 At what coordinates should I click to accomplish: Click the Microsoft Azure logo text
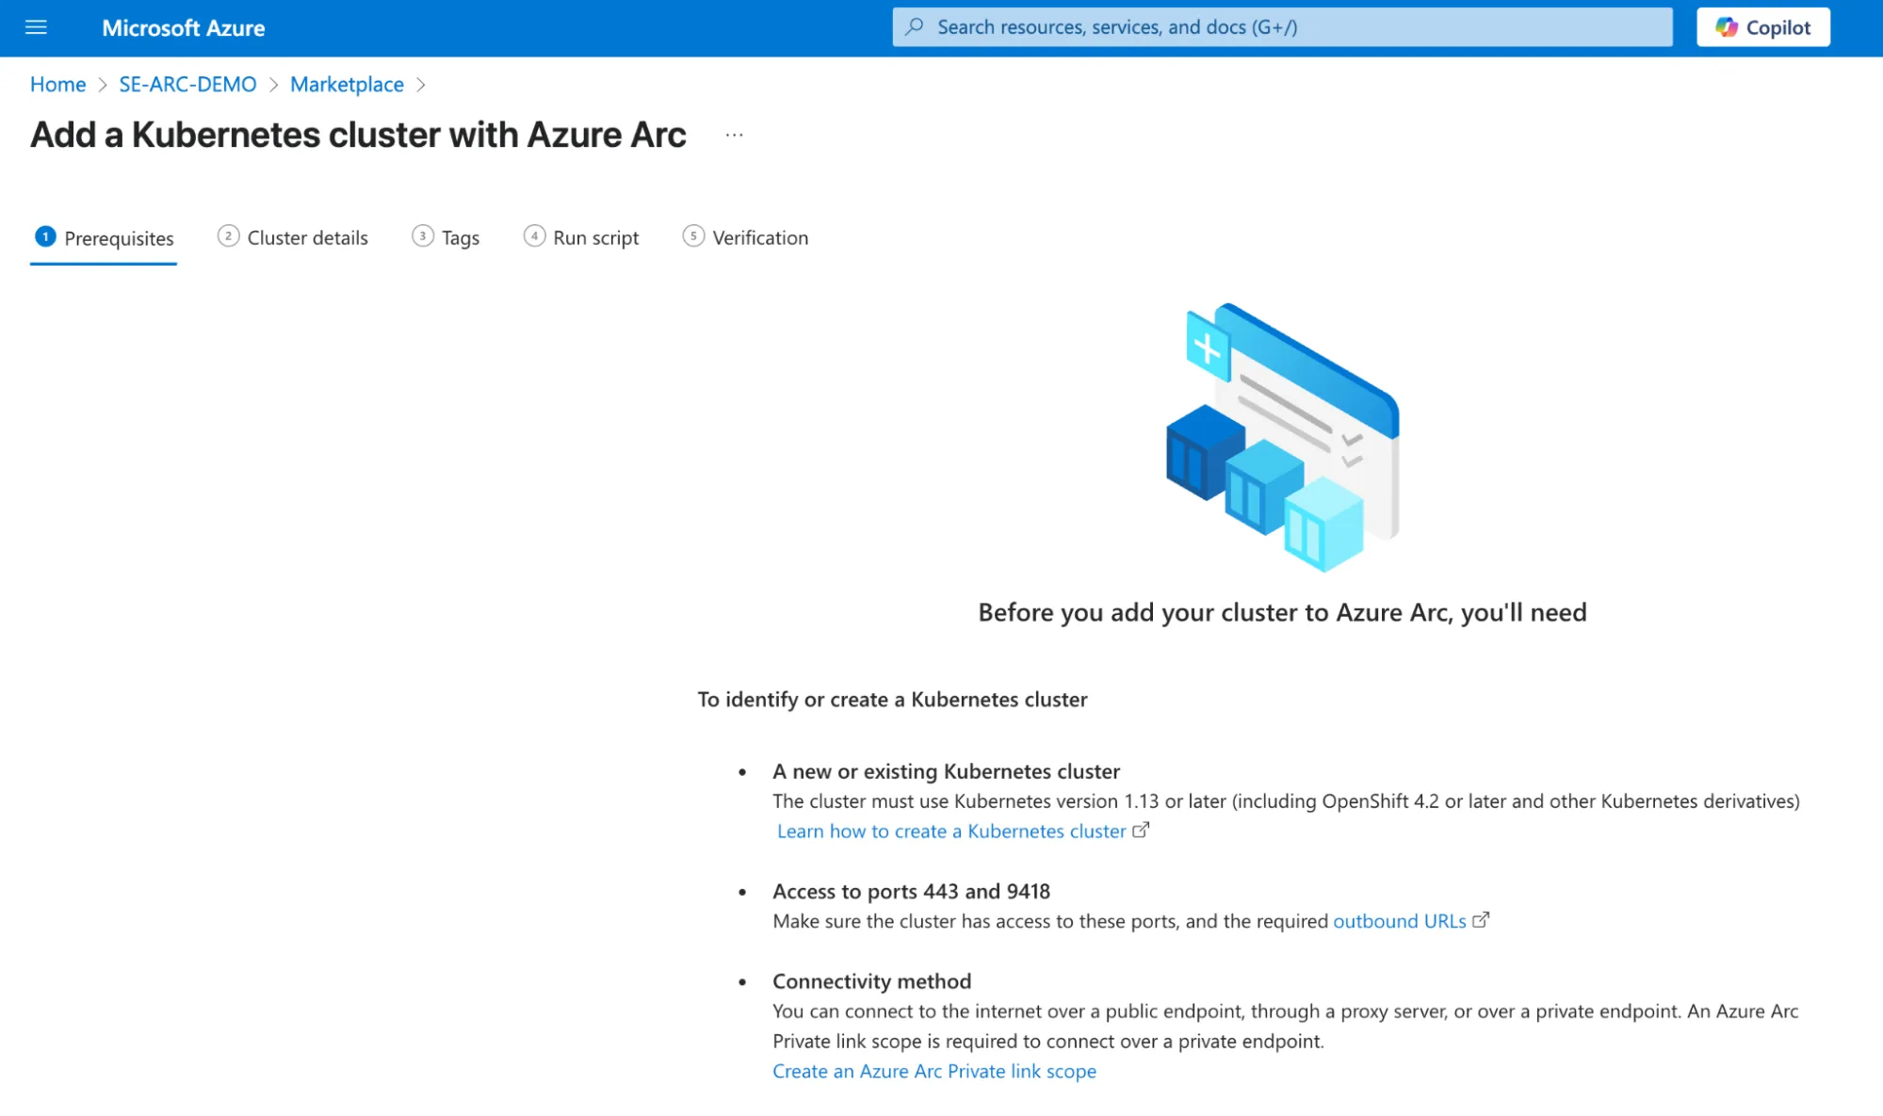tap(183, 28)
